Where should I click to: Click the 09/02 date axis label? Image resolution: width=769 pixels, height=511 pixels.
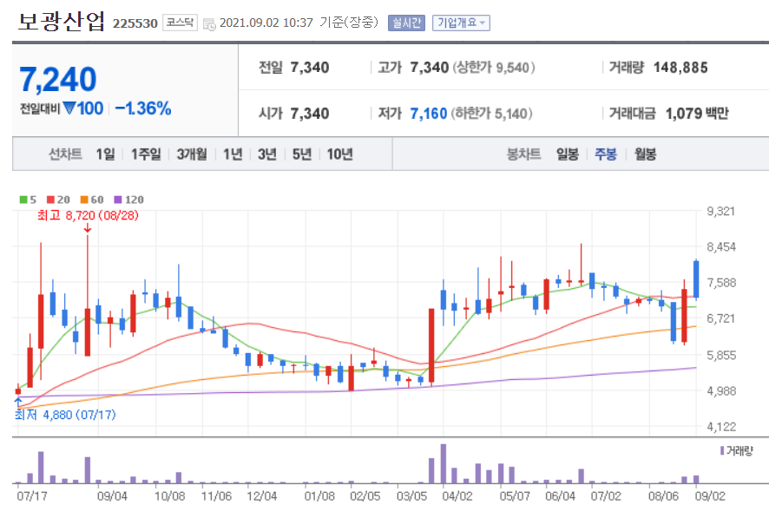pyautogui.click(x=710, y=495)
